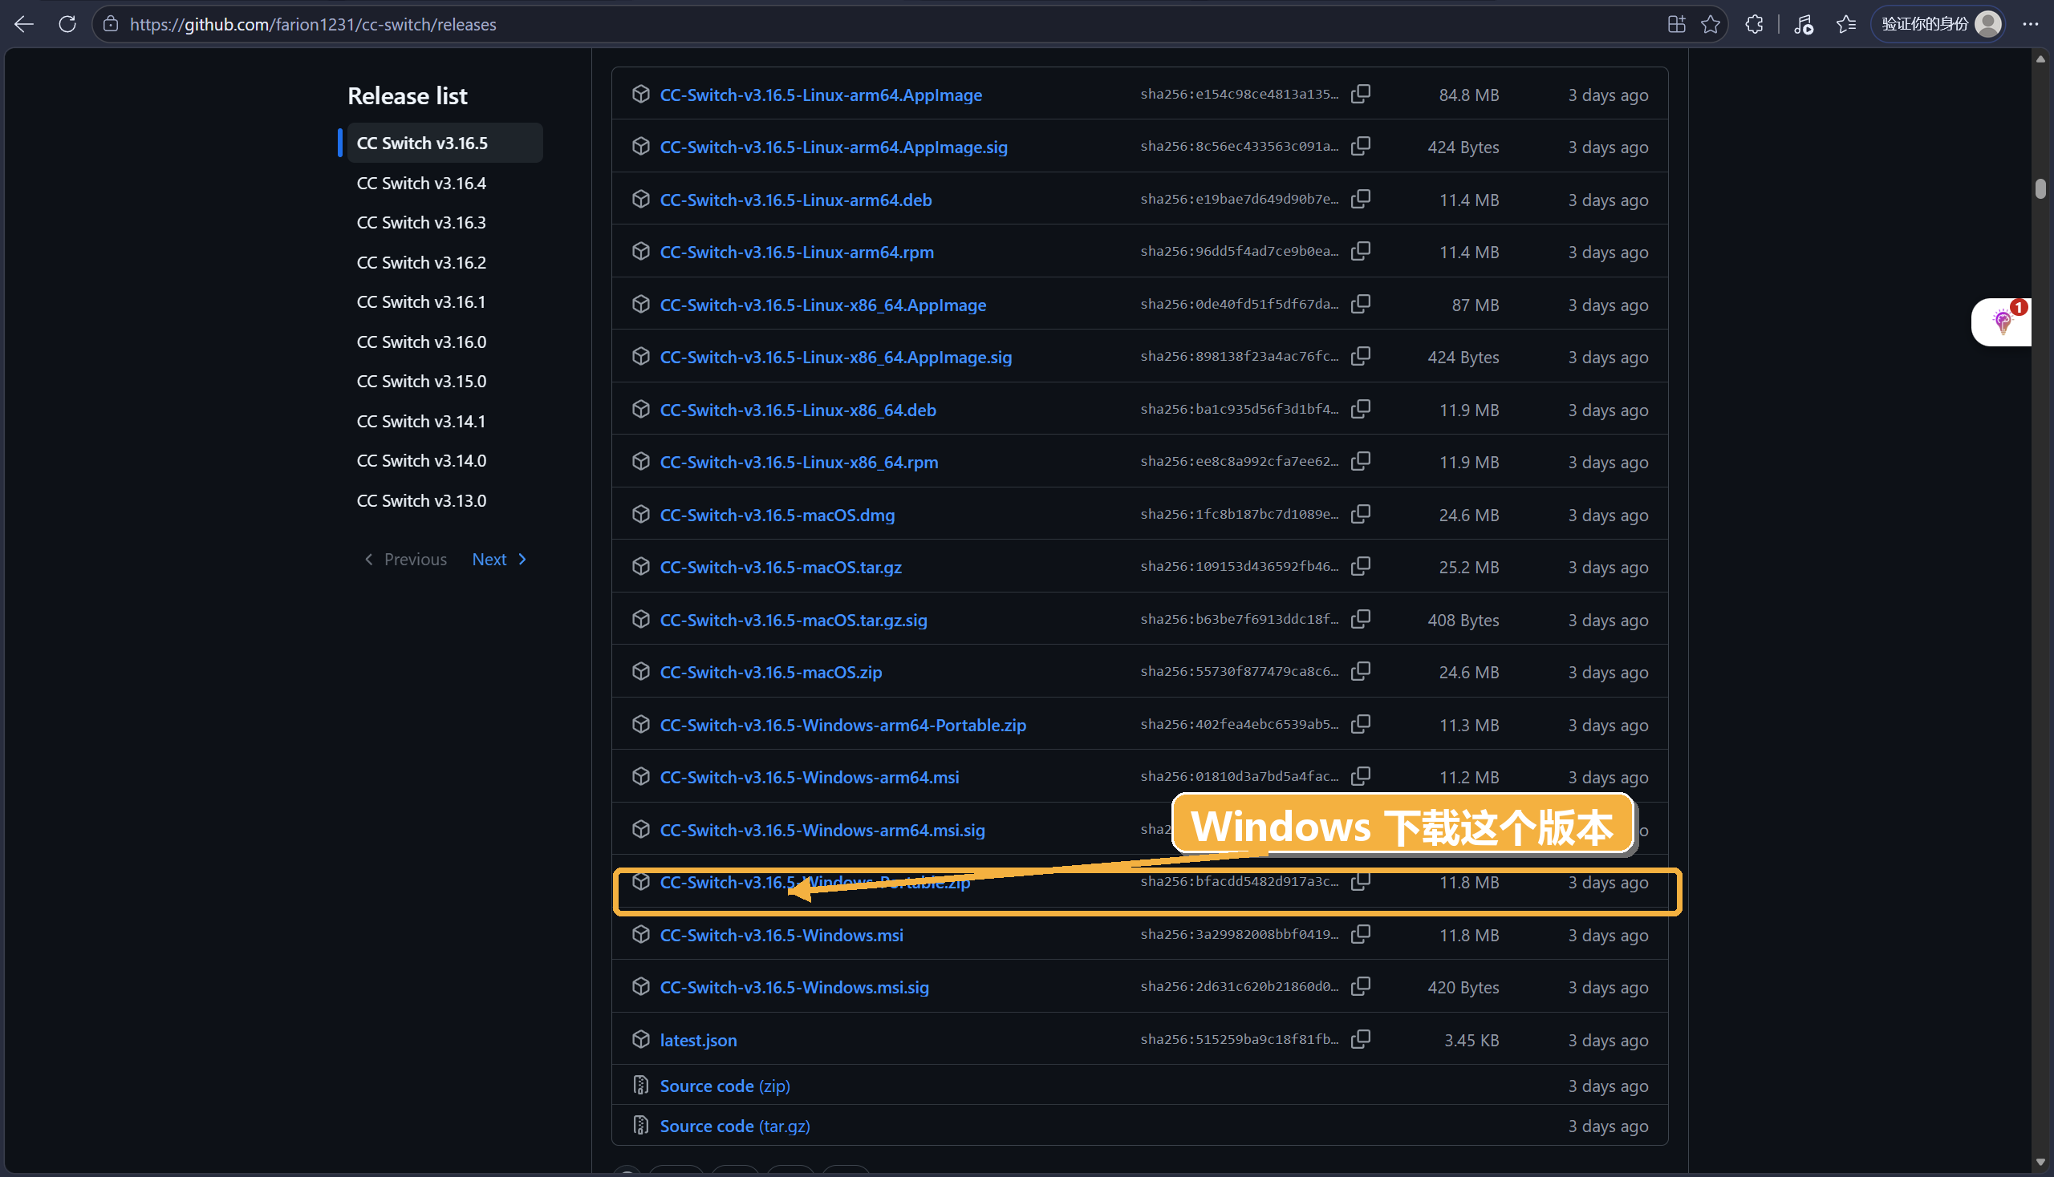View site information lock icon
Image resolution: width=2054 pixels, height=1177 pixels.
pyautogui.click(x=112, y=24)
